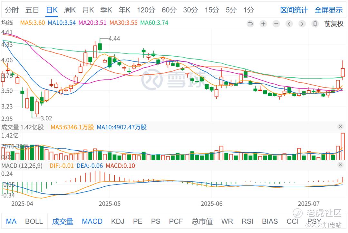Click the MA20:3.51 legend value
Viewport: 348px width, 233px height.
tap(92, 23)
